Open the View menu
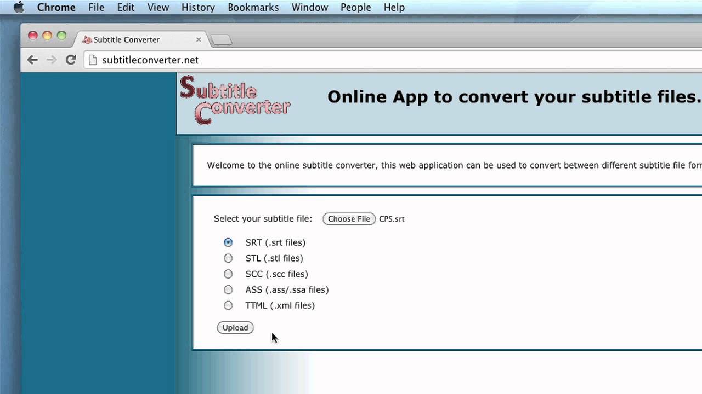 (158, 7)
